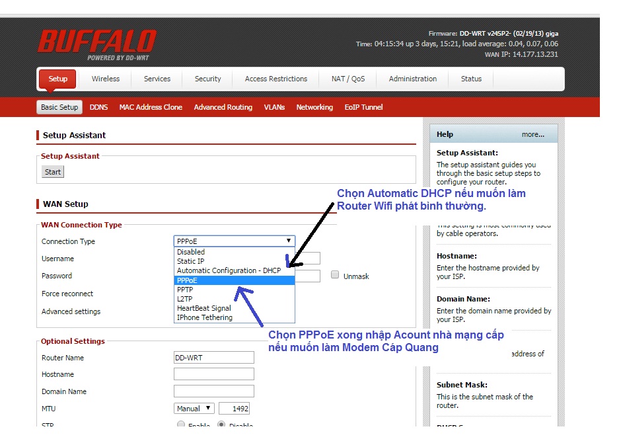Switch to the Administration tab
Viewport: 623px width, 445px height.
click(412, 79)
